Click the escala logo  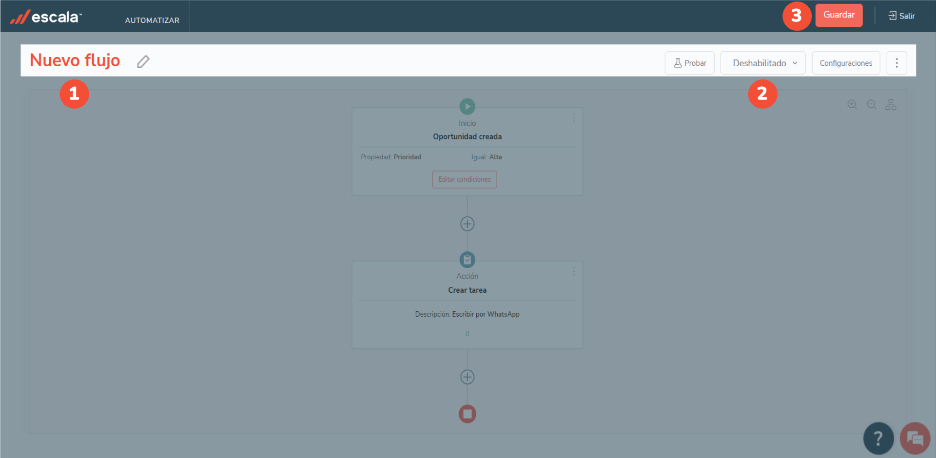(46, 17)
